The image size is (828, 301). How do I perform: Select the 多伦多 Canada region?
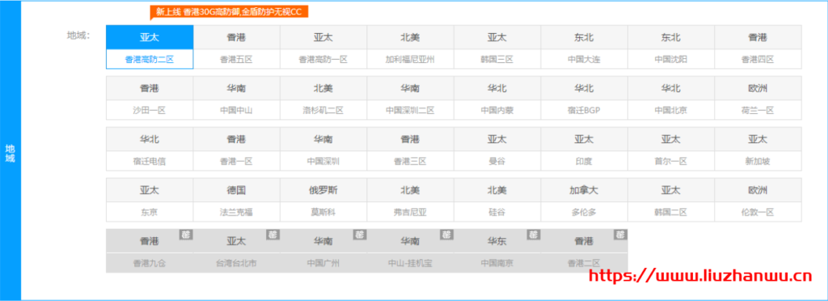click(x=584, y=200)
